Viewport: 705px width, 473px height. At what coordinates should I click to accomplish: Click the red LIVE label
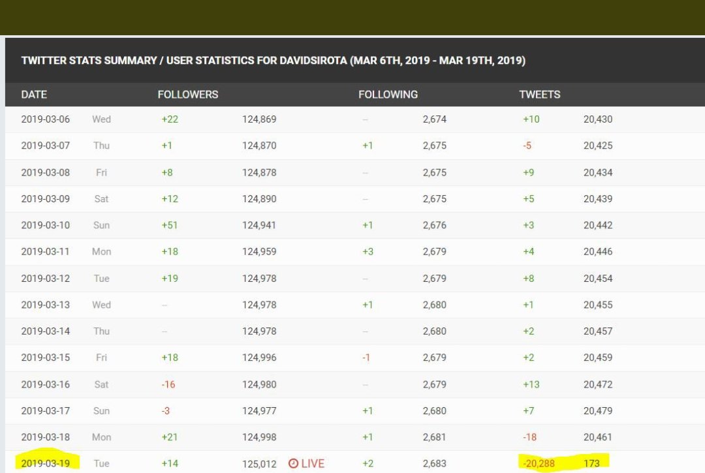click(x=313, y=463)
